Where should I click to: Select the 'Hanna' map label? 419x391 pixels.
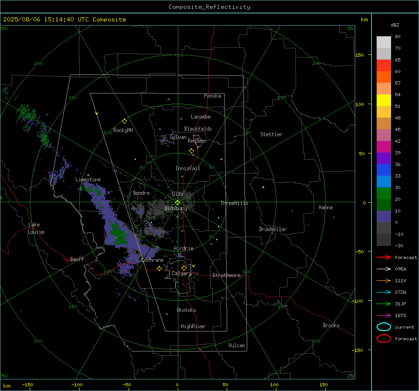325,207
